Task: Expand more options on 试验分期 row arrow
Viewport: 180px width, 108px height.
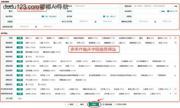Action: tap(175, 66)
